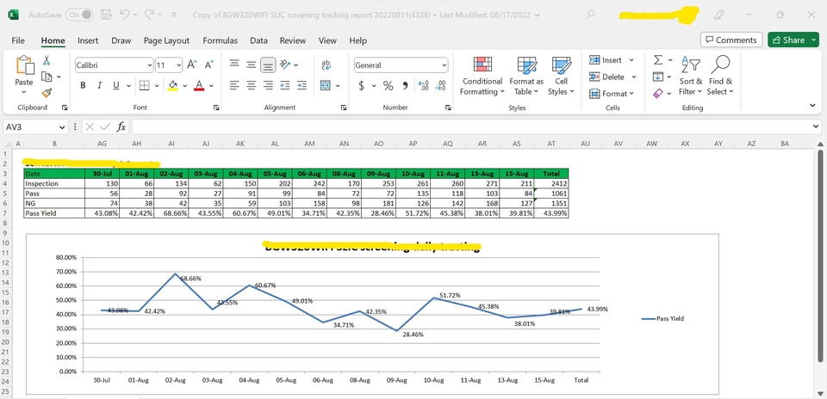This screenshot has height=399, width=827.
Task: Click the Undo arrow
Action: tap(124, 15)
